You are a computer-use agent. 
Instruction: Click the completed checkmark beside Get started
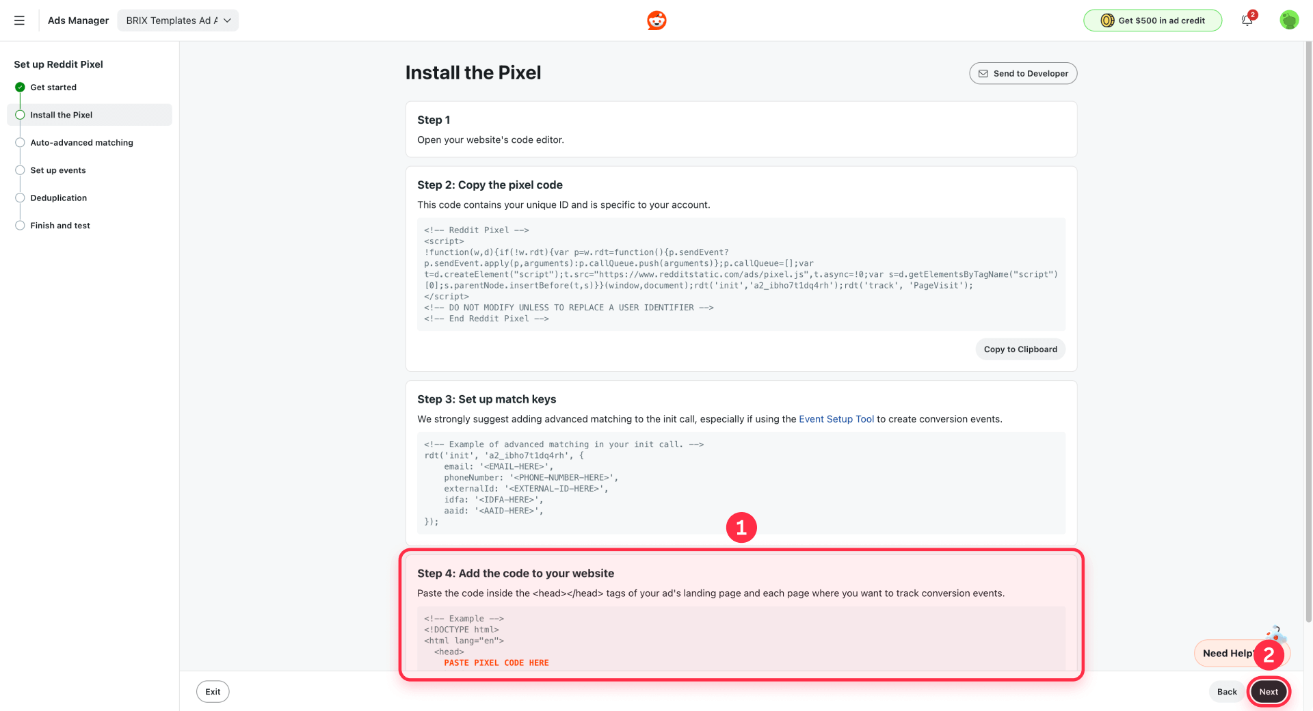20,87
